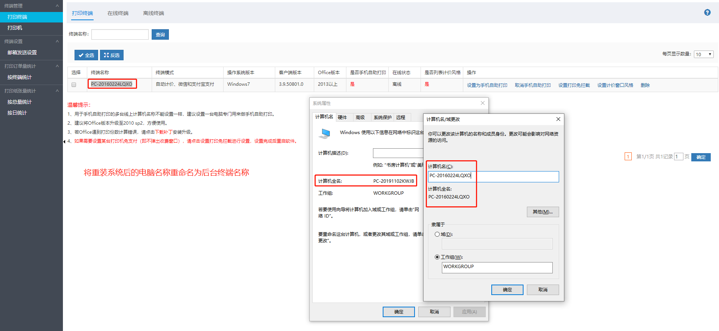Click the 查询 search button

160,34
